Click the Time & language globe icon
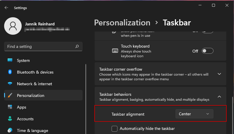234x134 pixels. click(10, 130)
